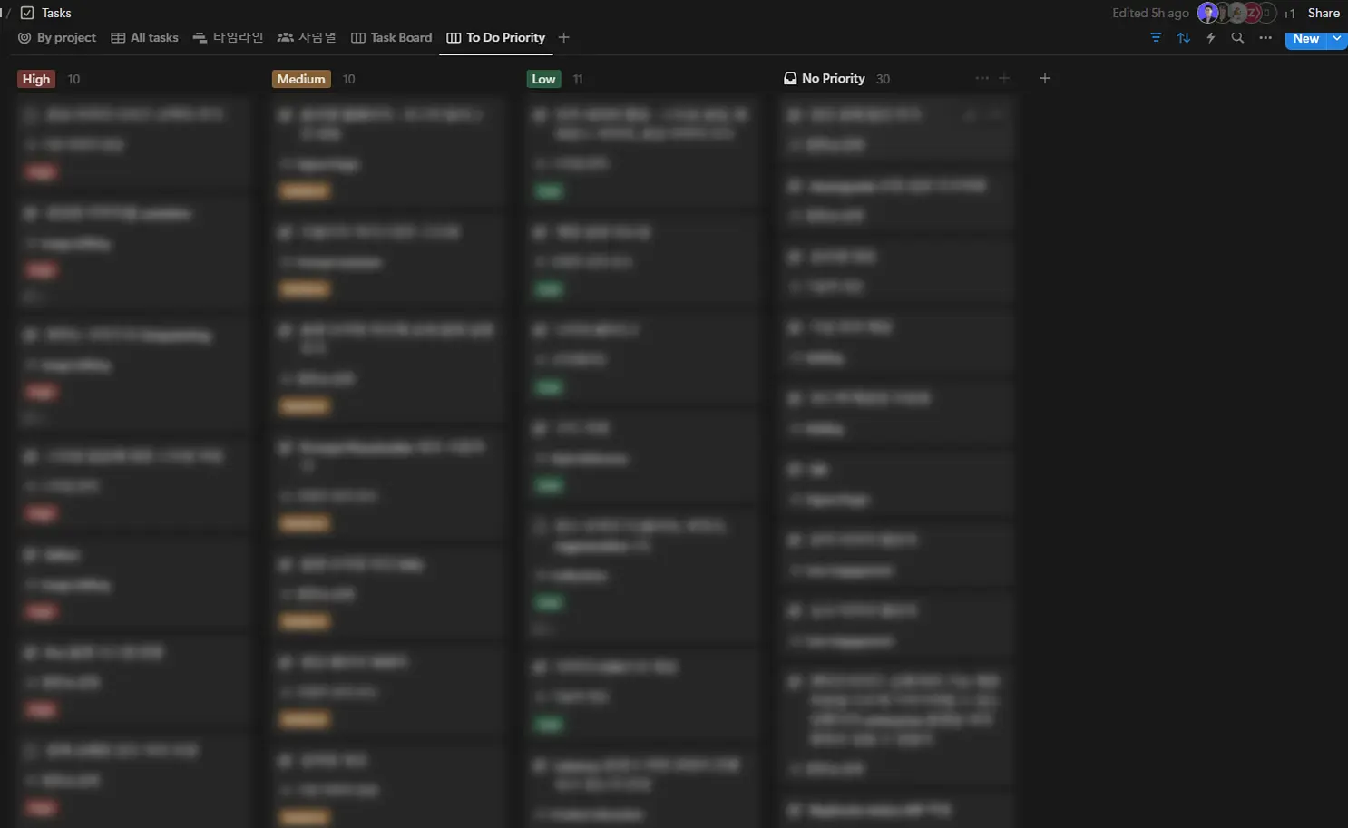Open the filter icon in toolbar
The image size is (1348, 828).
pos(1156,38)
